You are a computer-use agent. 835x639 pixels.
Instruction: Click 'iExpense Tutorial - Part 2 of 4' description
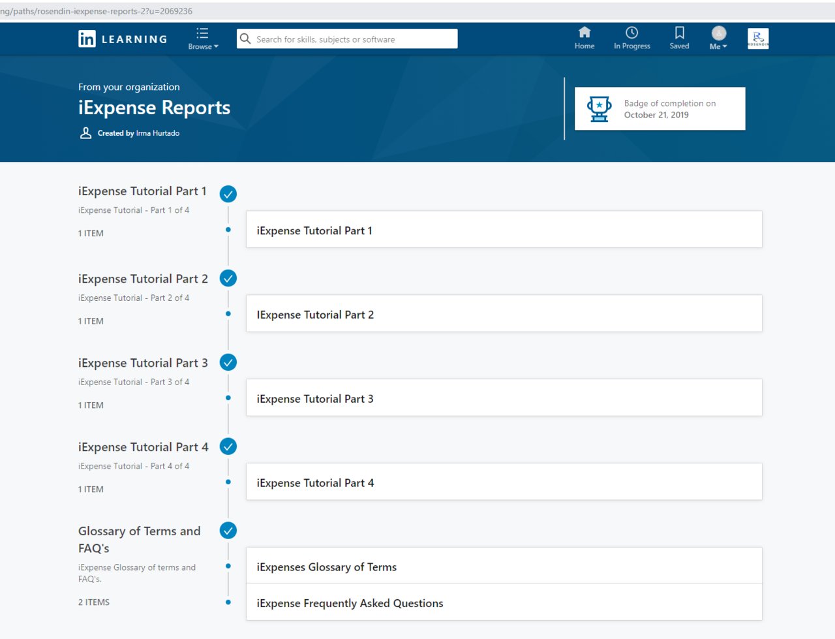point(134,298)
